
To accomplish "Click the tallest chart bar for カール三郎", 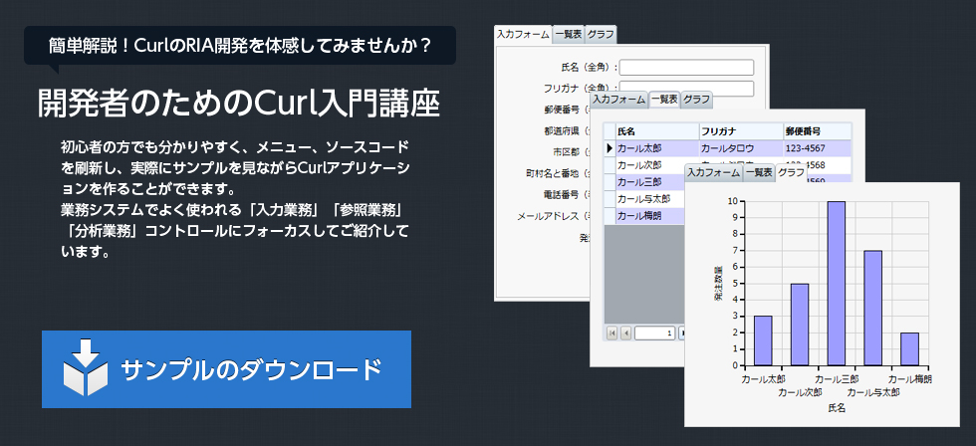I will pyautogui.click(x=837, y=283).
